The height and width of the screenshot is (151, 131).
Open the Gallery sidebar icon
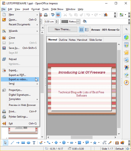126,75
